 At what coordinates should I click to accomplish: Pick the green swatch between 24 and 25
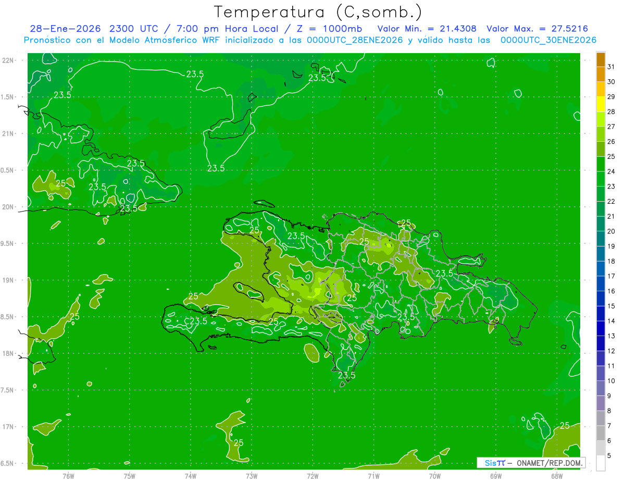click(601, 164)
